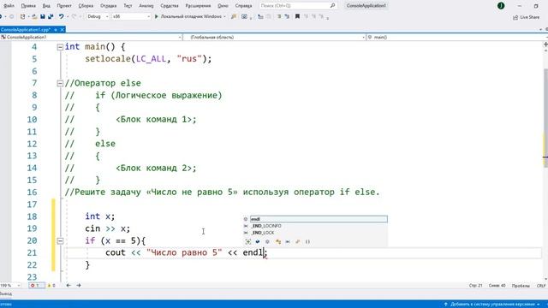Click the Undo arrow icon
Viewport: 548px width, 308px height.
pyautogui.click(x=61, y=16)
